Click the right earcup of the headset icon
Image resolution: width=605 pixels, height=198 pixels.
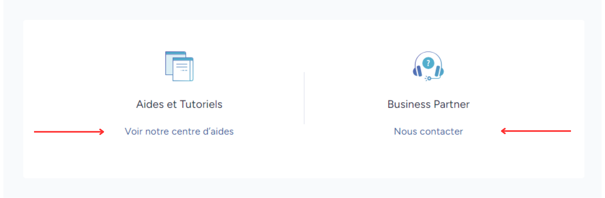[x=439, y=71]
